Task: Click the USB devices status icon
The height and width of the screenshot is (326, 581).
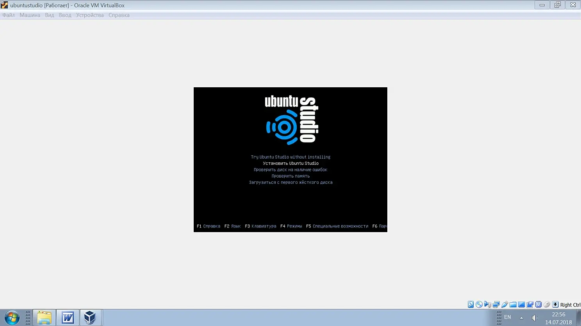Action: click(x=505, y=305)
